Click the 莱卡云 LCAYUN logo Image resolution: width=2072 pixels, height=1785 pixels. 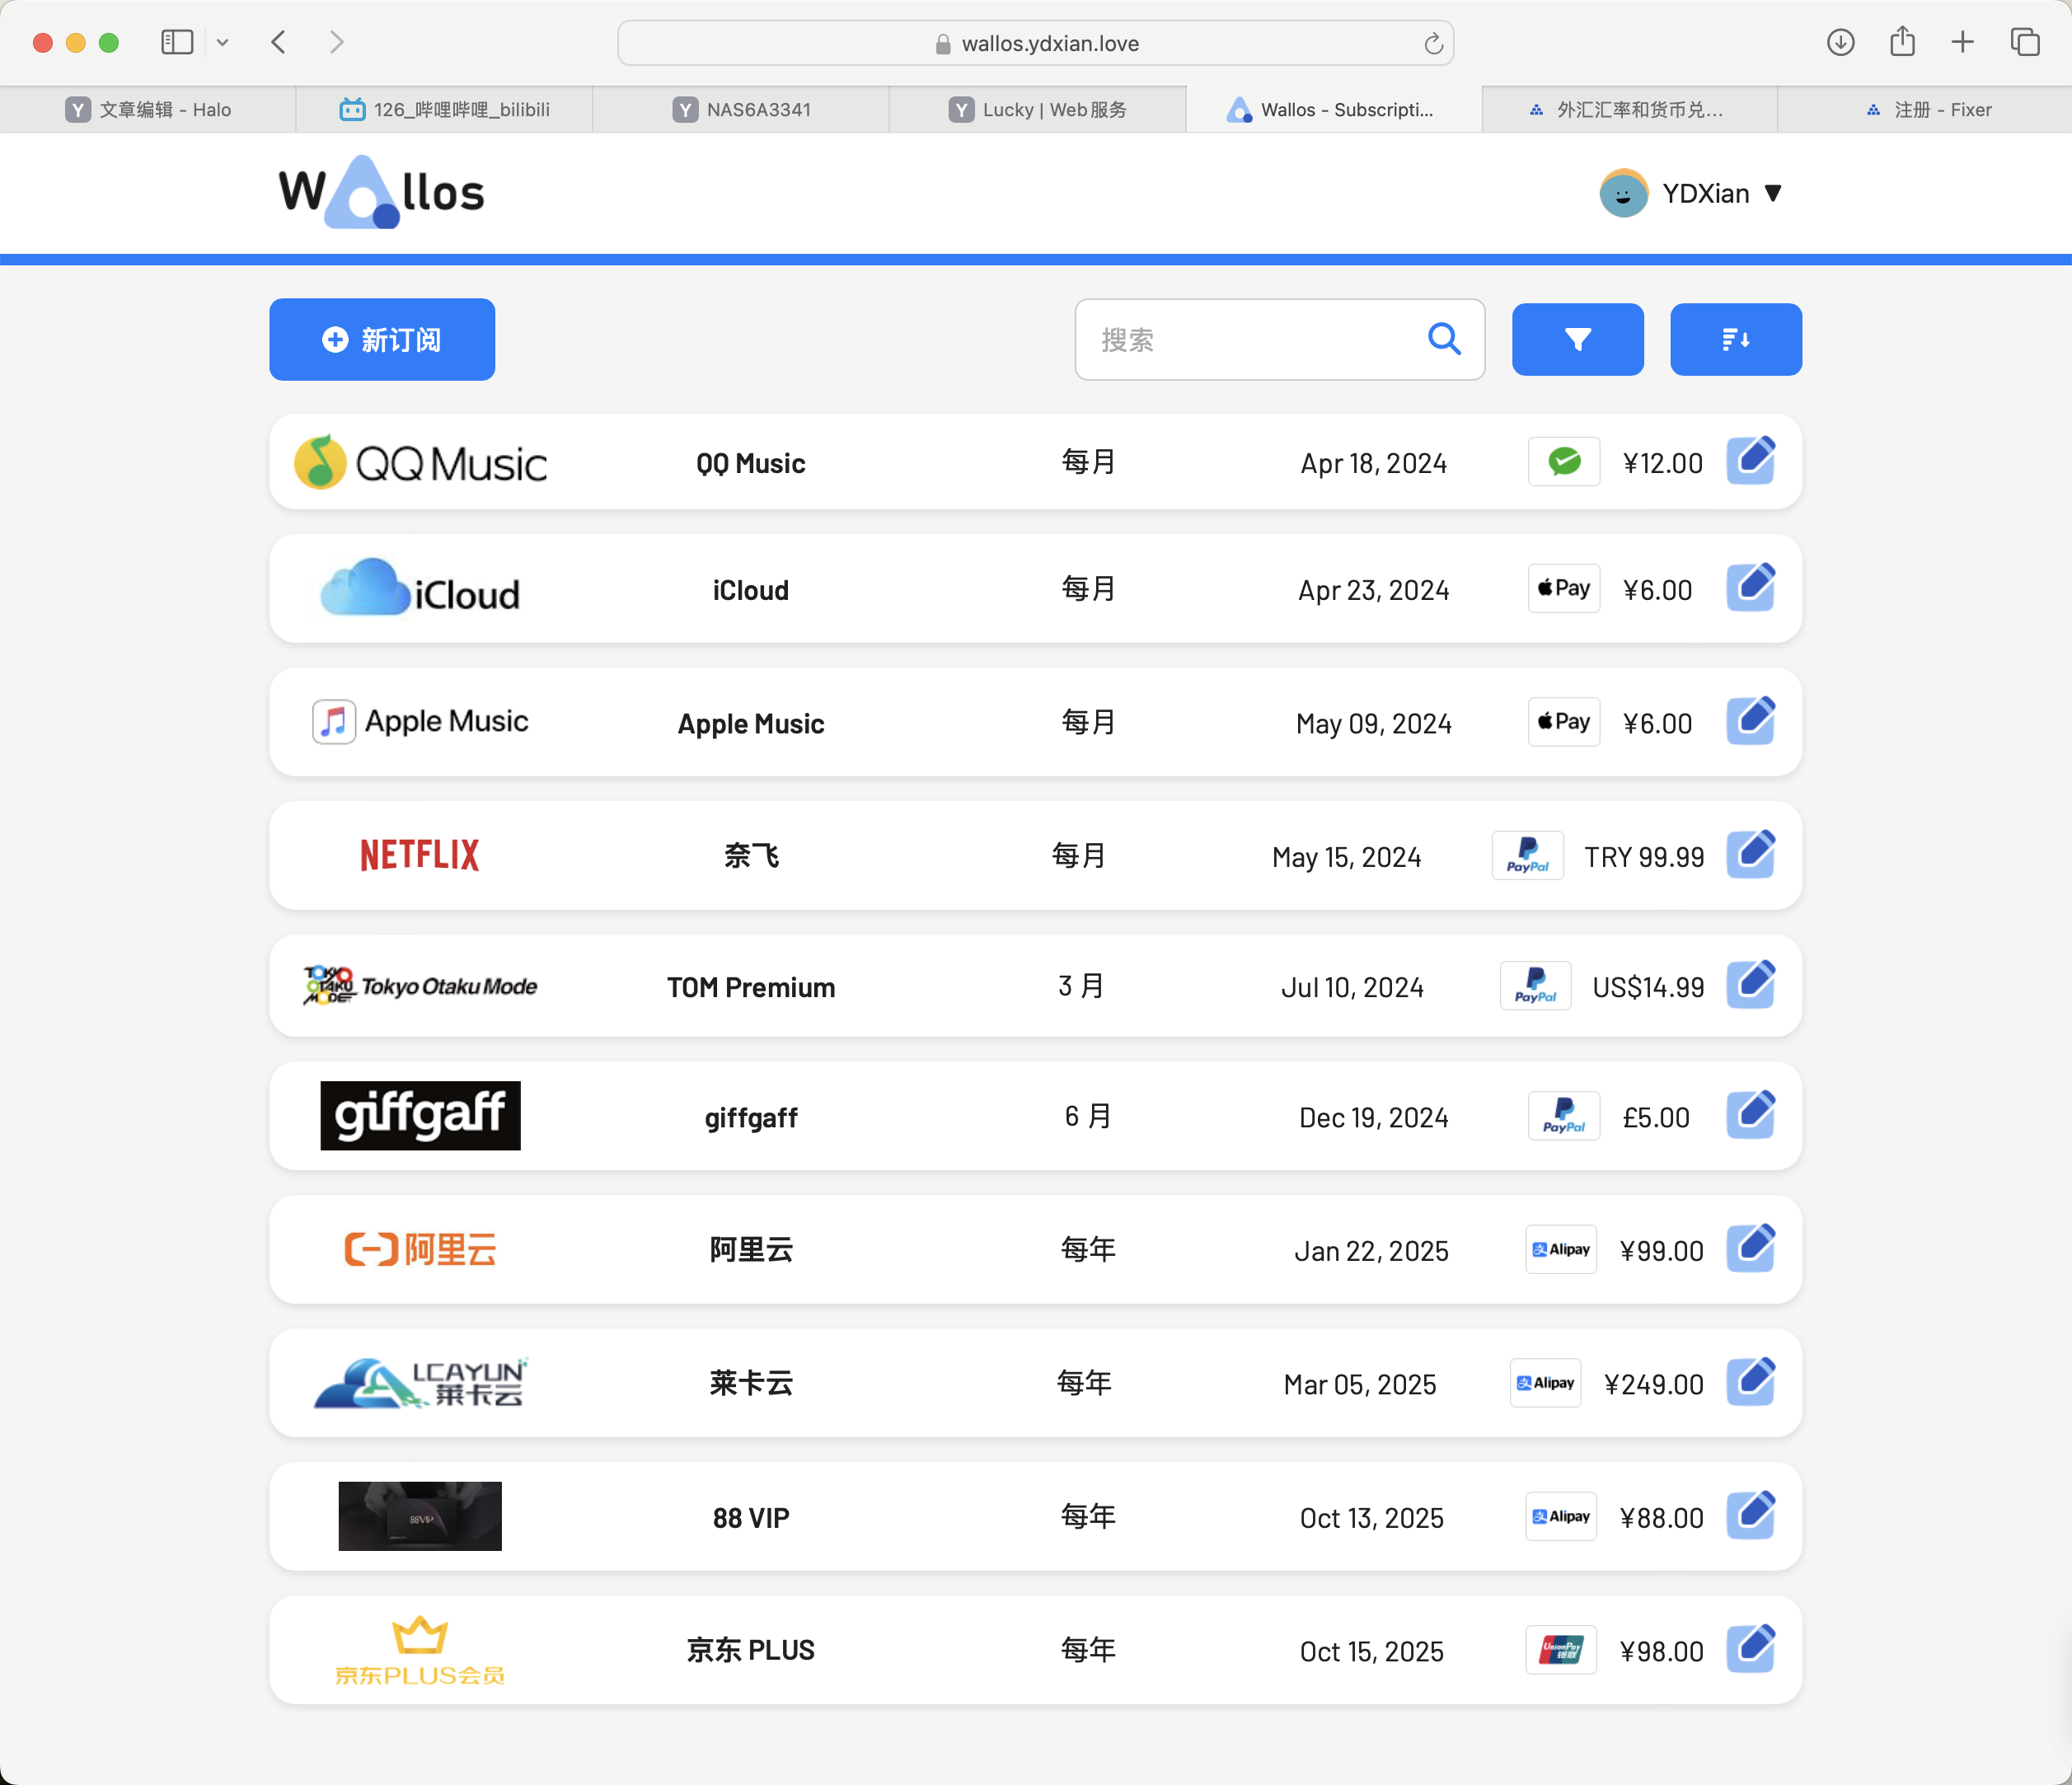[x=420, y=1383]
